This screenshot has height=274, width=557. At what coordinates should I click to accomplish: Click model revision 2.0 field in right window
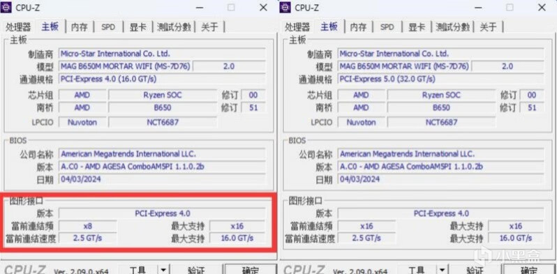click(507, 66)
